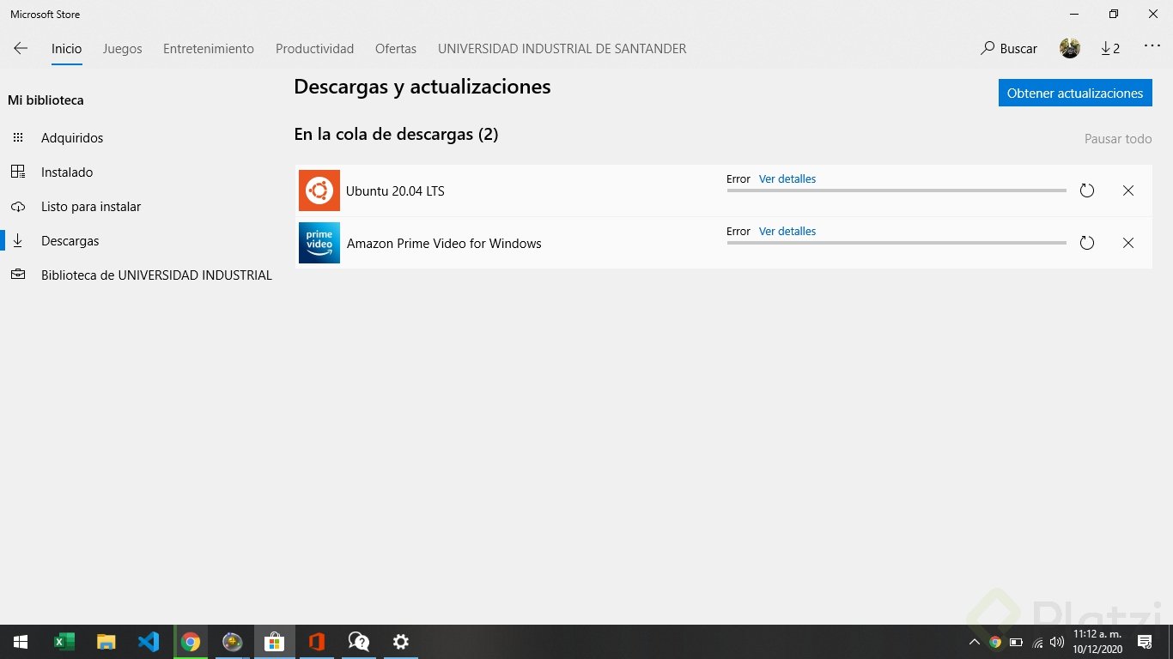Open Amazon Prime Video for Windows name
Screen dimensions: 1173x659
[x=444, y=244]
